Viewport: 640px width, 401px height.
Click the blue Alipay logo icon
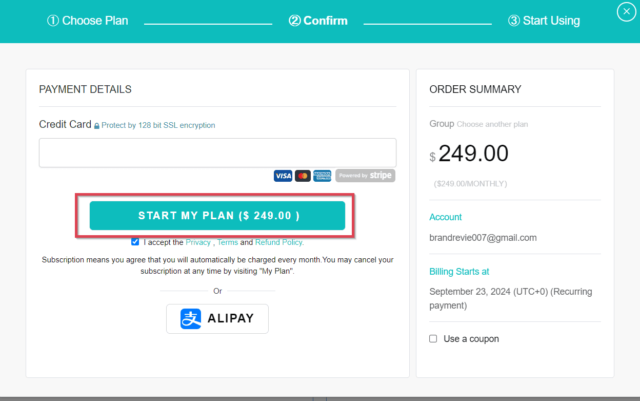(x=190, y=318)
